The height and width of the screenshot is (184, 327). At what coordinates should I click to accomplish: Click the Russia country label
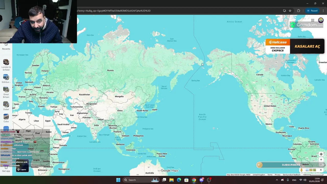pyautogui.click(x=110, y=70)
